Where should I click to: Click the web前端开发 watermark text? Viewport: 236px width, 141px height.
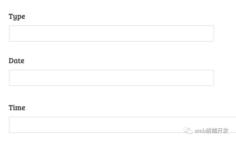(x=211, y=131)
